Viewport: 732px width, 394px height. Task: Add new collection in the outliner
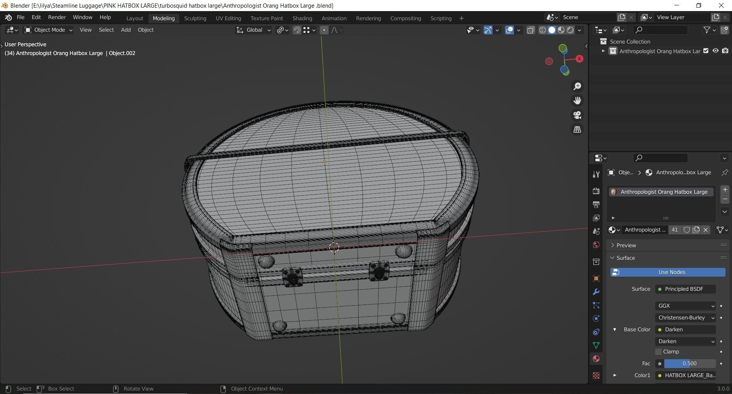[x=724, y=30]
